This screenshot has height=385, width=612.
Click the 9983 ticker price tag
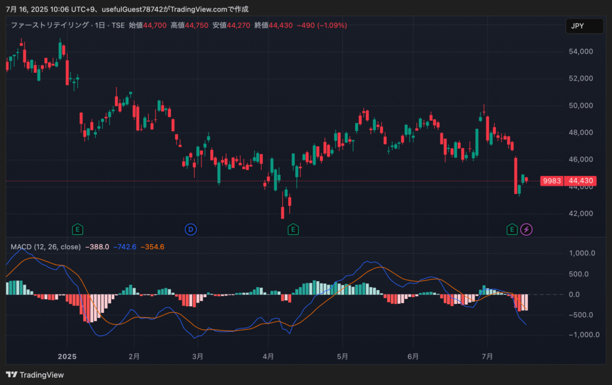(x=552, y=181)
